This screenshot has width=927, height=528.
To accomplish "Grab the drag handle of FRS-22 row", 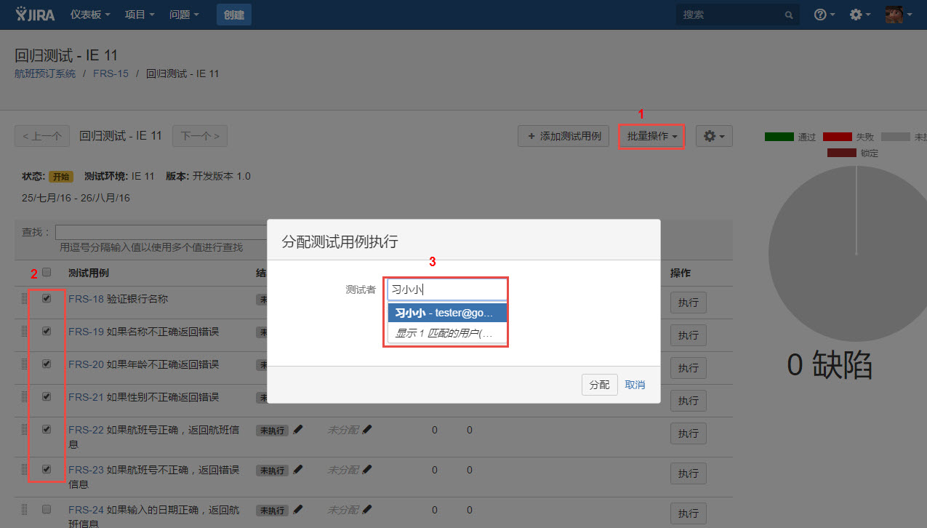I will [24, 430].
